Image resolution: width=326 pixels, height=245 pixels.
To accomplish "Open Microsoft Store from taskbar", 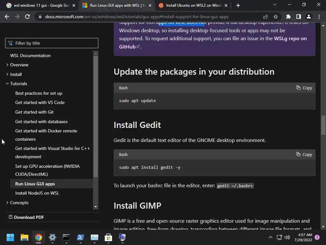I will 108,237.
